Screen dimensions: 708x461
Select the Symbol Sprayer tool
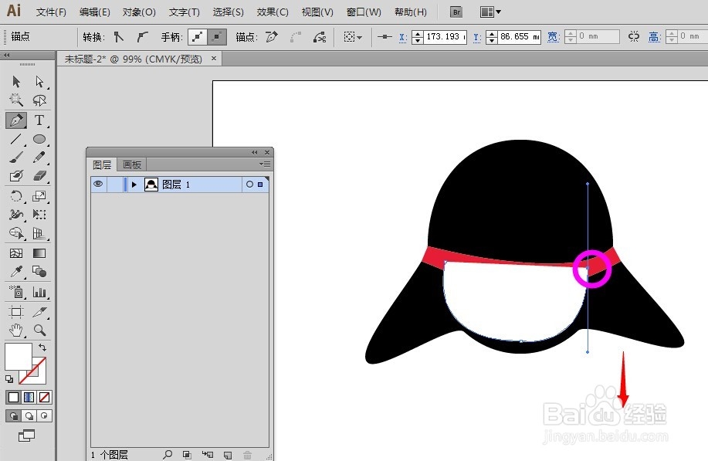[16, 292]
